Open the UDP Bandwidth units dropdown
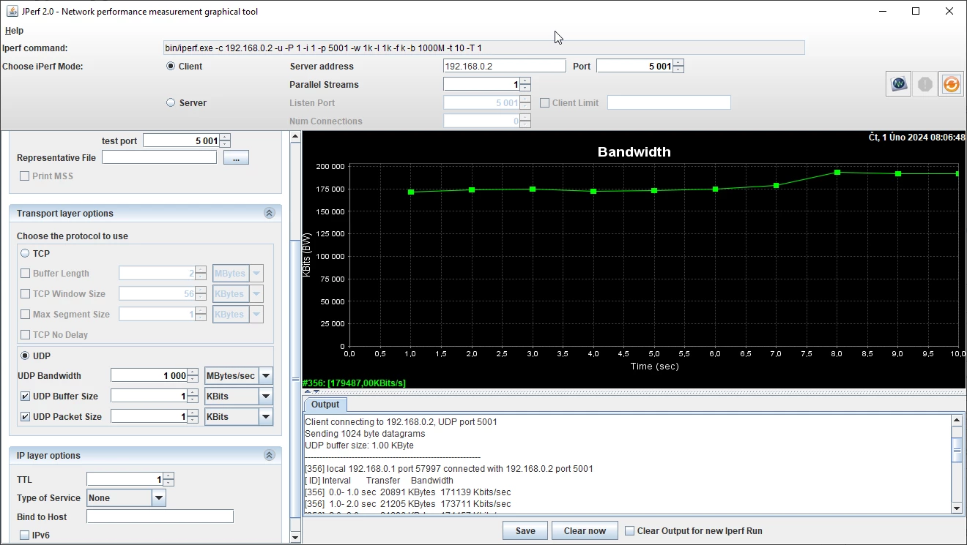The height and width of the screenshot is (545, 967). click(266, 376)
